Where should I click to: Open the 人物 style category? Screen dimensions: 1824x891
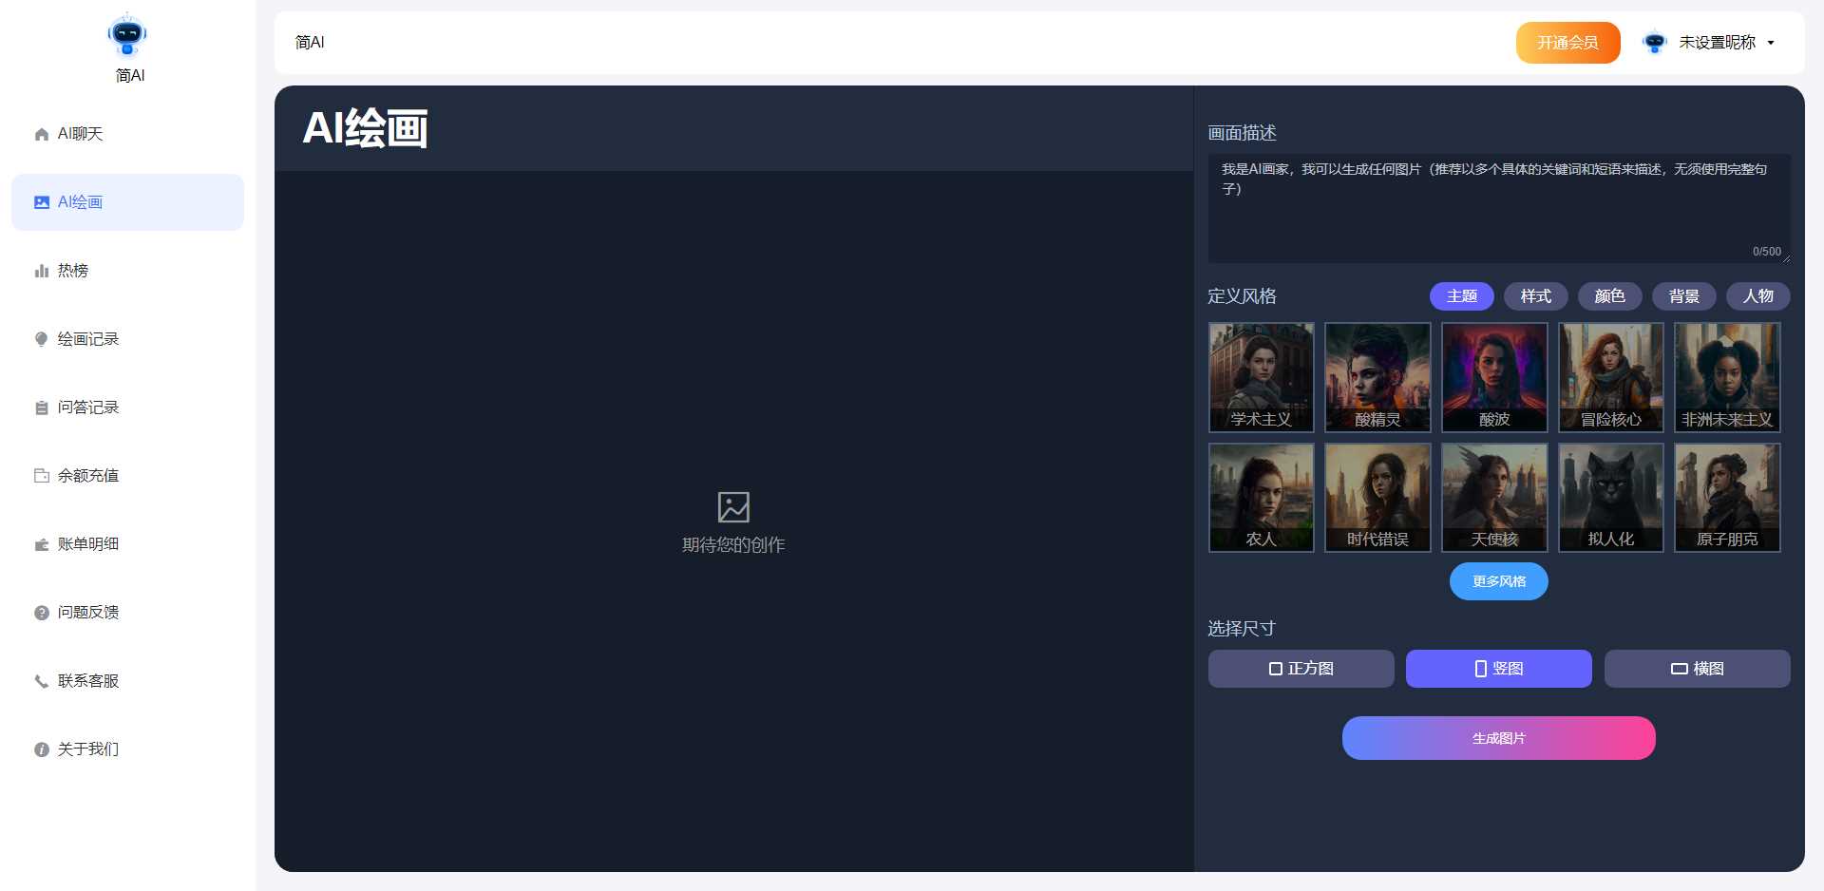(x=1757, y=296)
